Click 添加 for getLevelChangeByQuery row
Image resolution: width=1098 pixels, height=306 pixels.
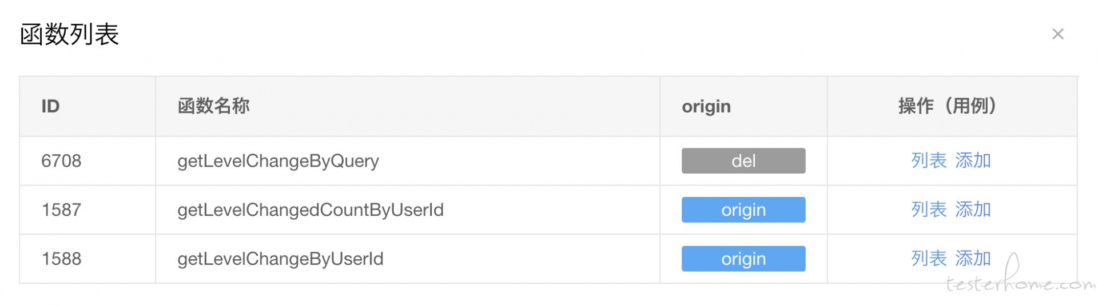973,160
